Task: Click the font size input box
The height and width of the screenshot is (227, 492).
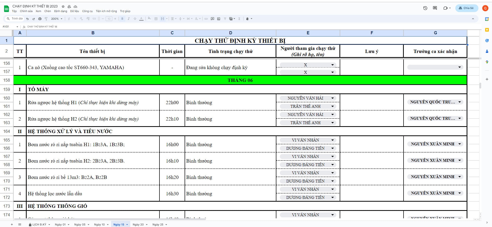Action: click(109, 19)
